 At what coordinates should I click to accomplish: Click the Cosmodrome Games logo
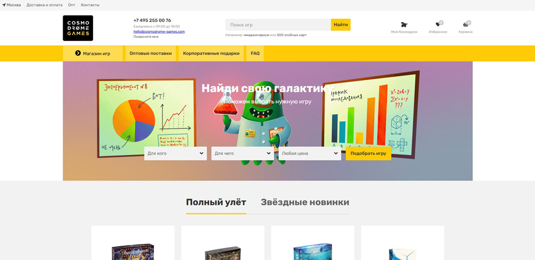(78, 28)
